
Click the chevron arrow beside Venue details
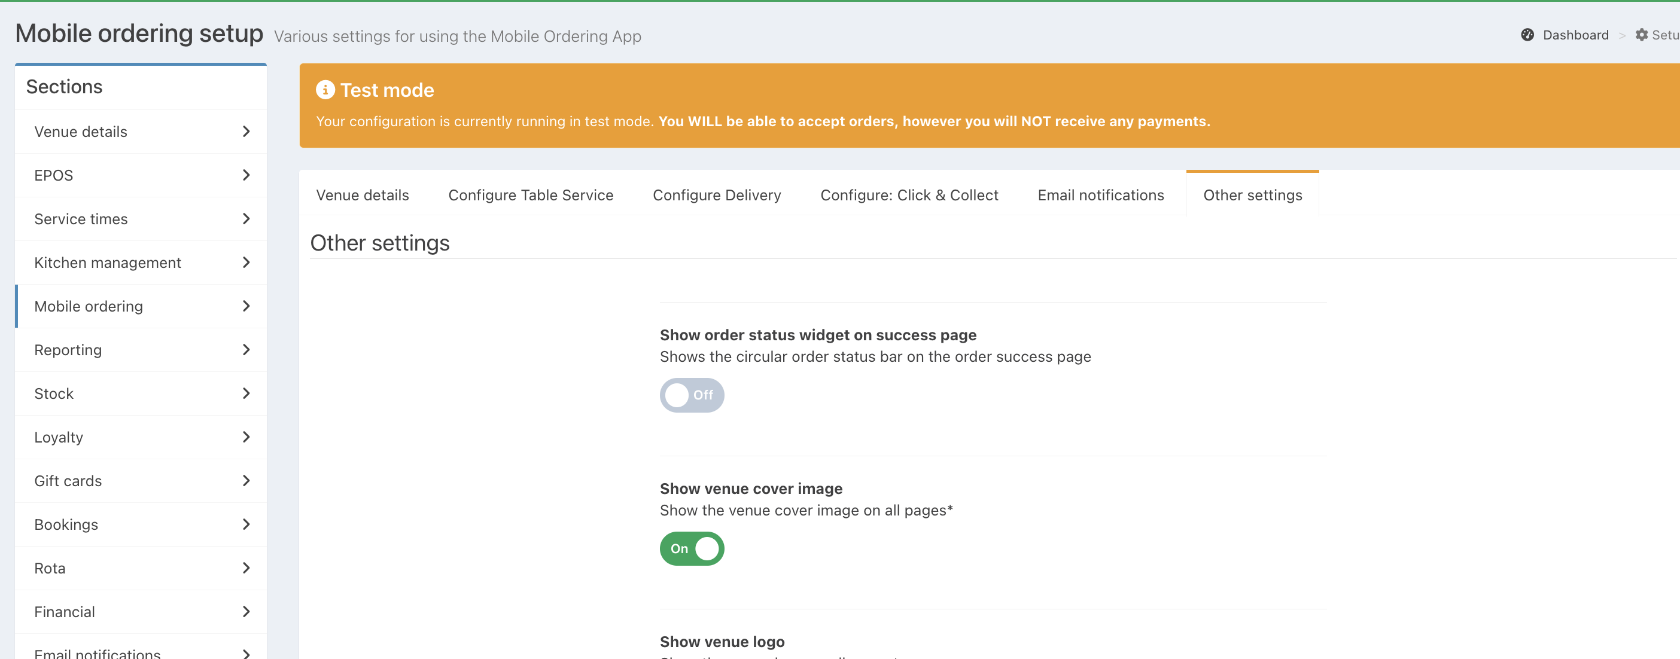click(x=246, y=132)
